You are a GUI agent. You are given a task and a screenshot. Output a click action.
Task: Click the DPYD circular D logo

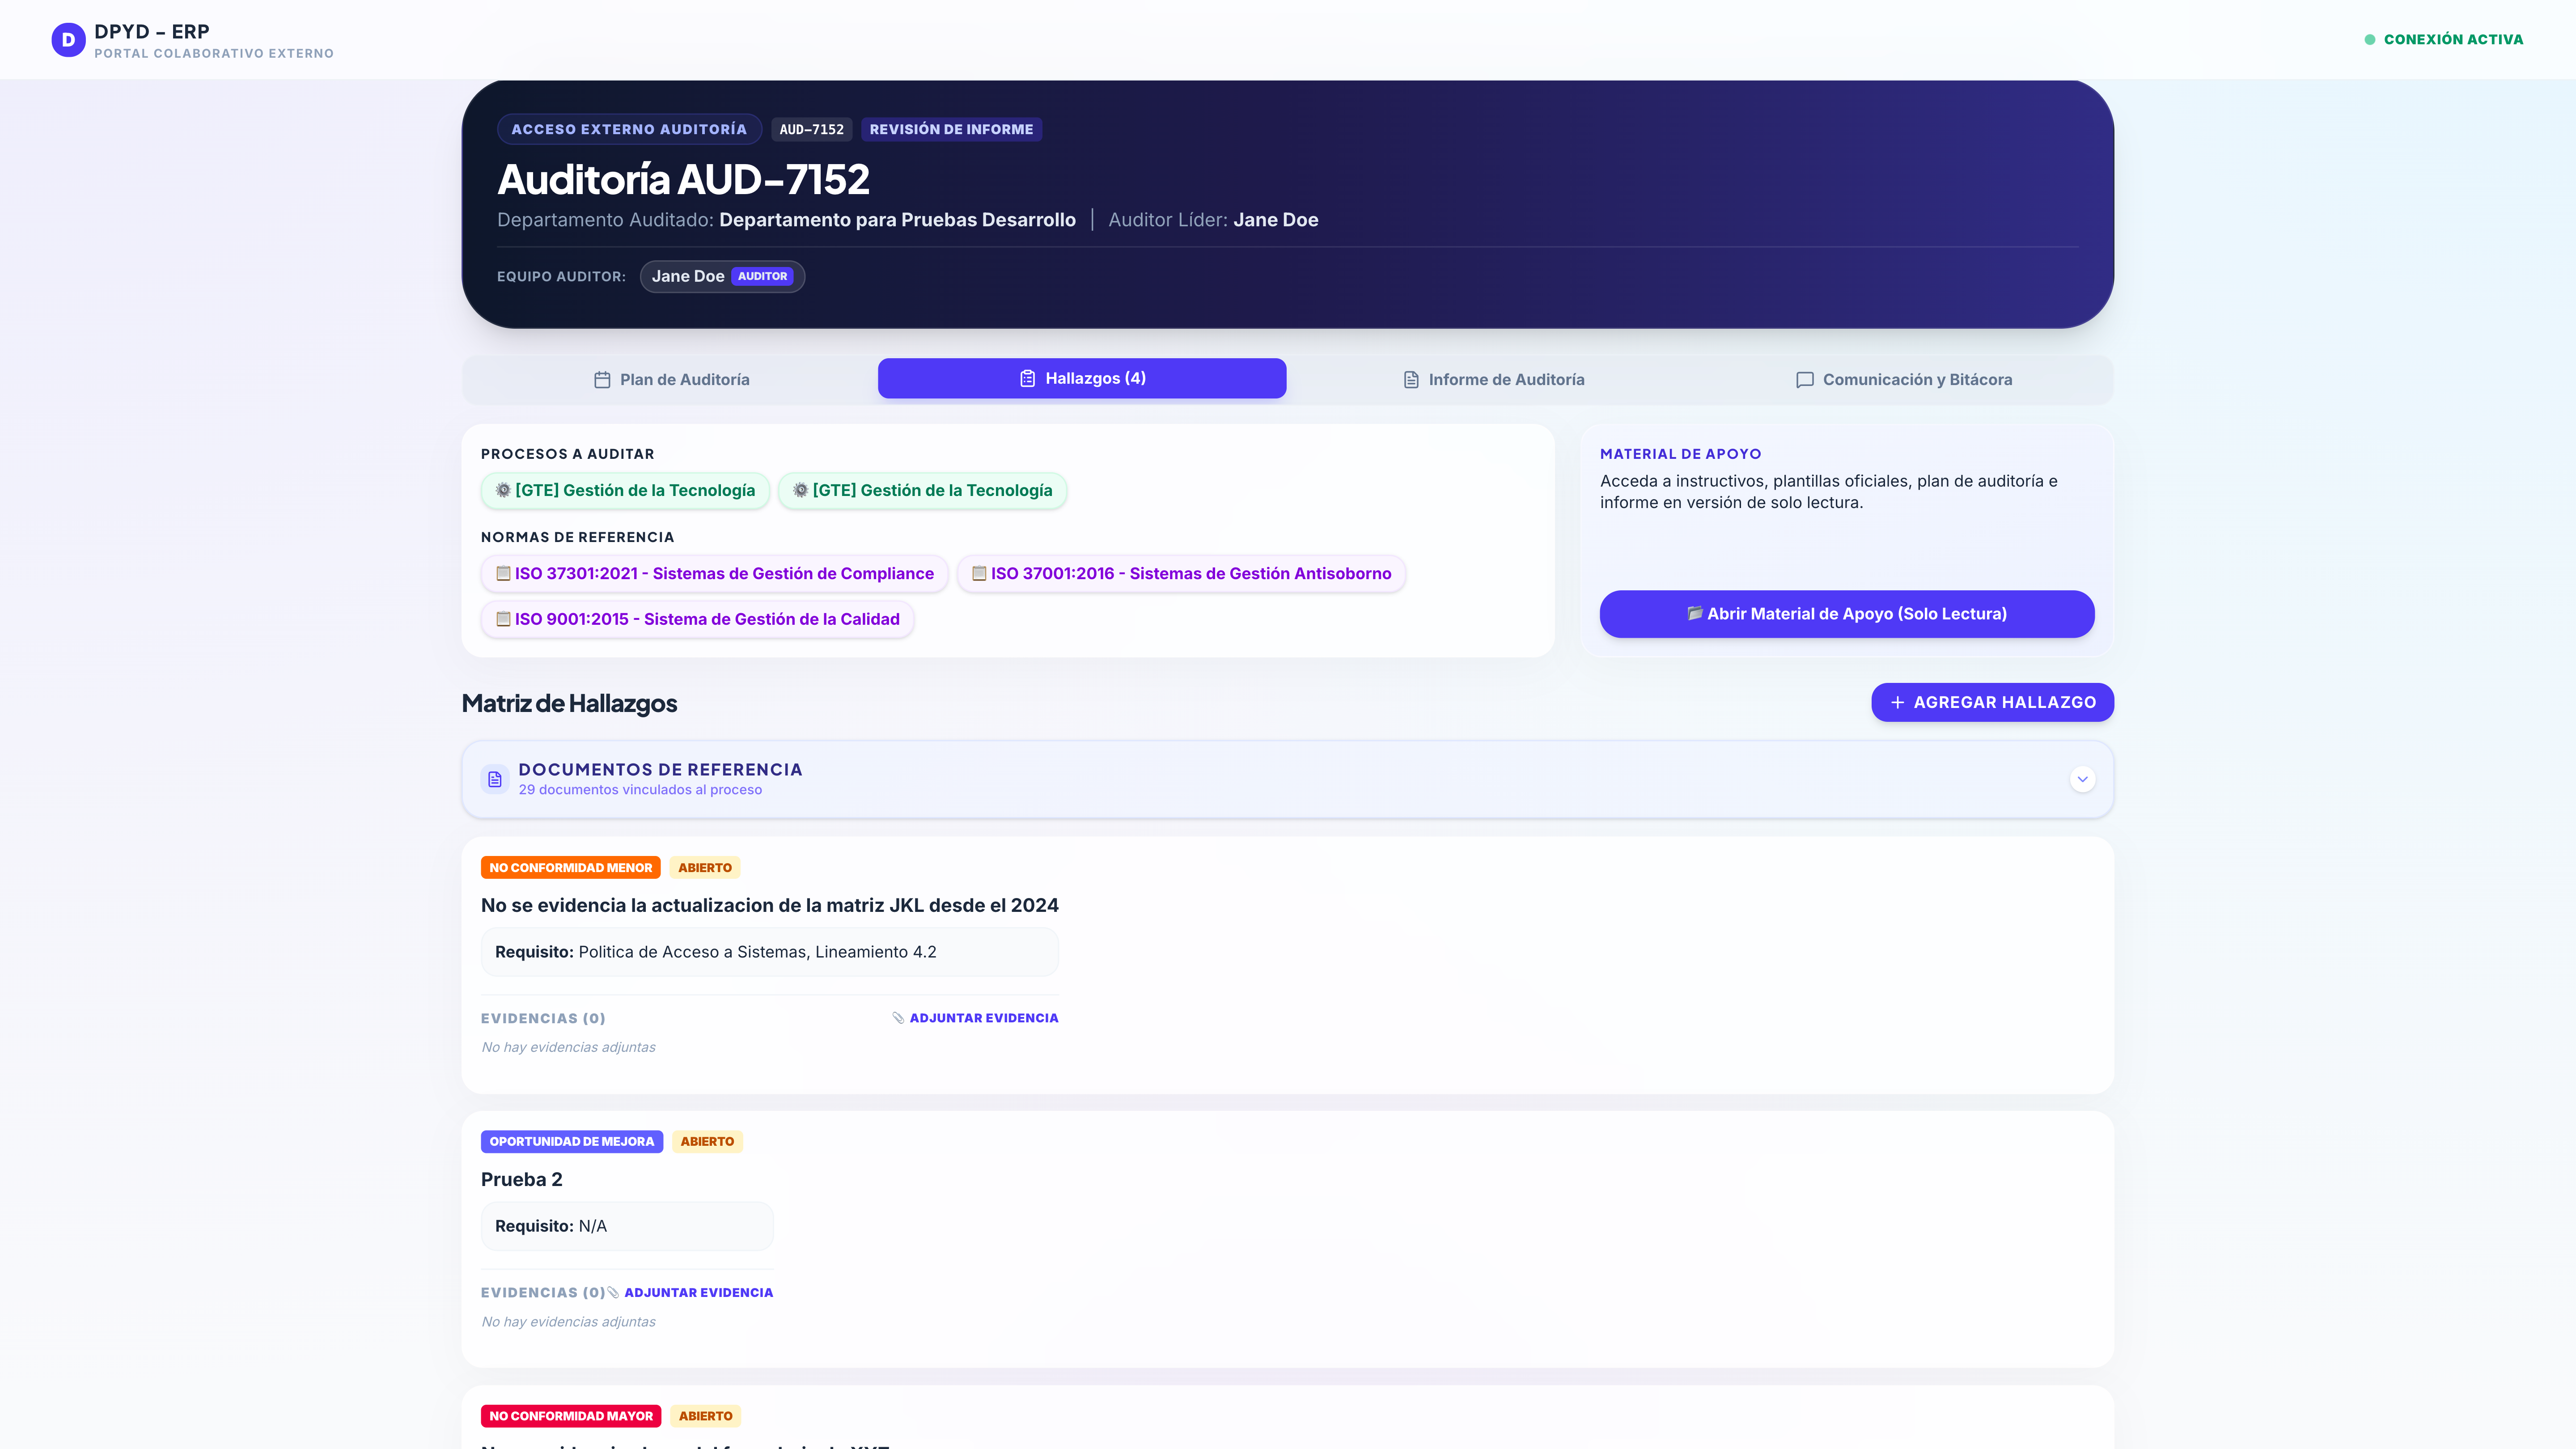[x=68, y=40]
